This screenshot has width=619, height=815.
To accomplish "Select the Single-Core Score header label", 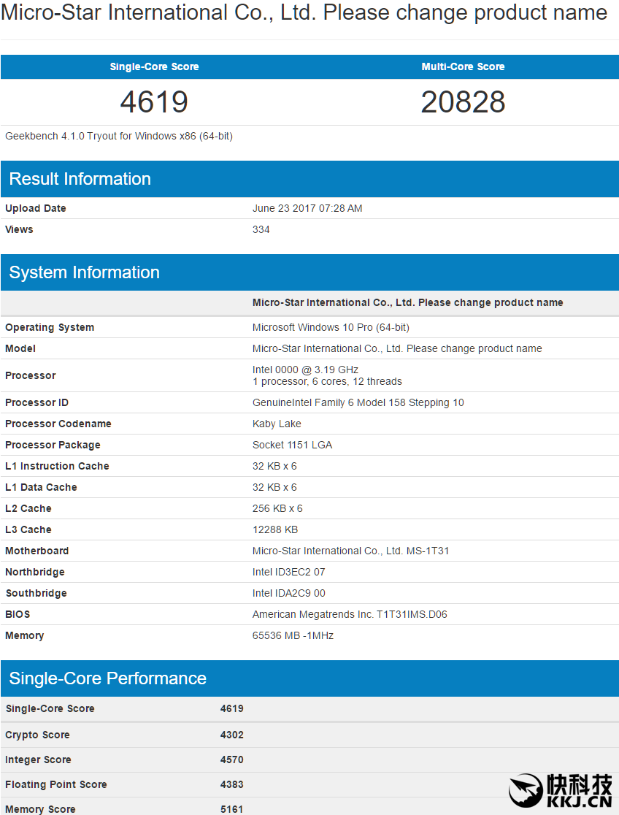I will click(154, 66).
